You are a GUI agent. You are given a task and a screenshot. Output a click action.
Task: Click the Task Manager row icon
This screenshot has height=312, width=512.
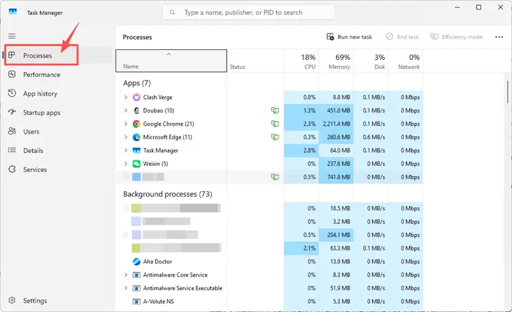coord(137,150)
